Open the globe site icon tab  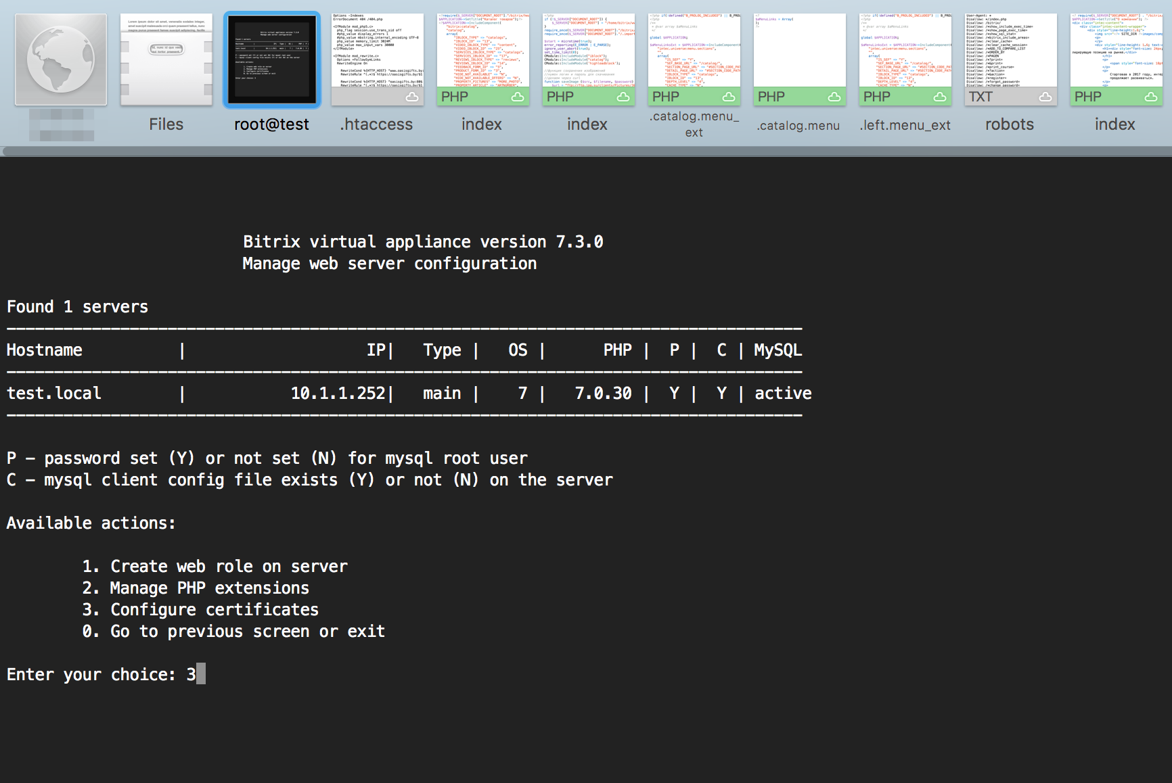(61, 60)
